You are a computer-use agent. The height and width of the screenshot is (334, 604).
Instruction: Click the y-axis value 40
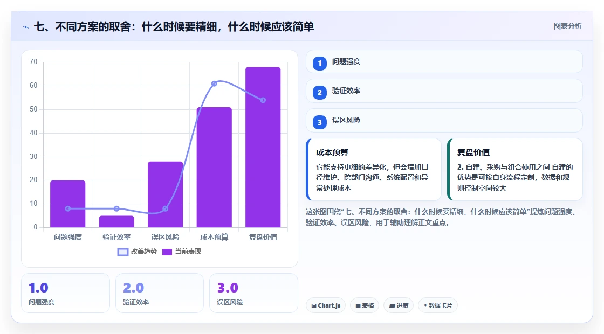(33, 133)
